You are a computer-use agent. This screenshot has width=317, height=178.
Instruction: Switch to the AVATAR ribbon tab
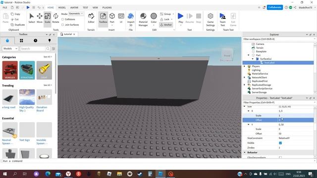[74, 7]
